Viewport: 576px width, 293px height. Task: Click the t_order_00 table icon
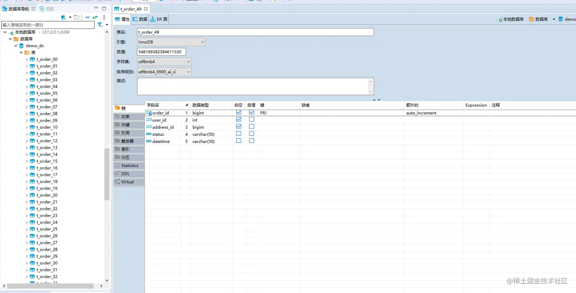32,59
